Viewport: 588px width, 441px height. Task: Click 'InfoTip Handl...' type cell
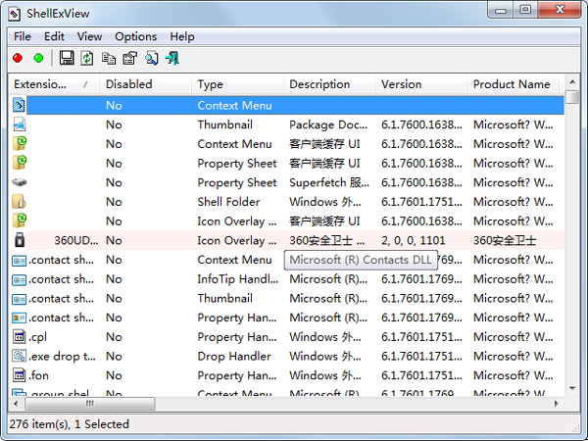point(238,279)
